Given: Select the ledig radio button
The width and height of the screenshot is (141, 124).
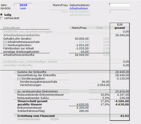Looking at the screenshot, I should [1, 15].
